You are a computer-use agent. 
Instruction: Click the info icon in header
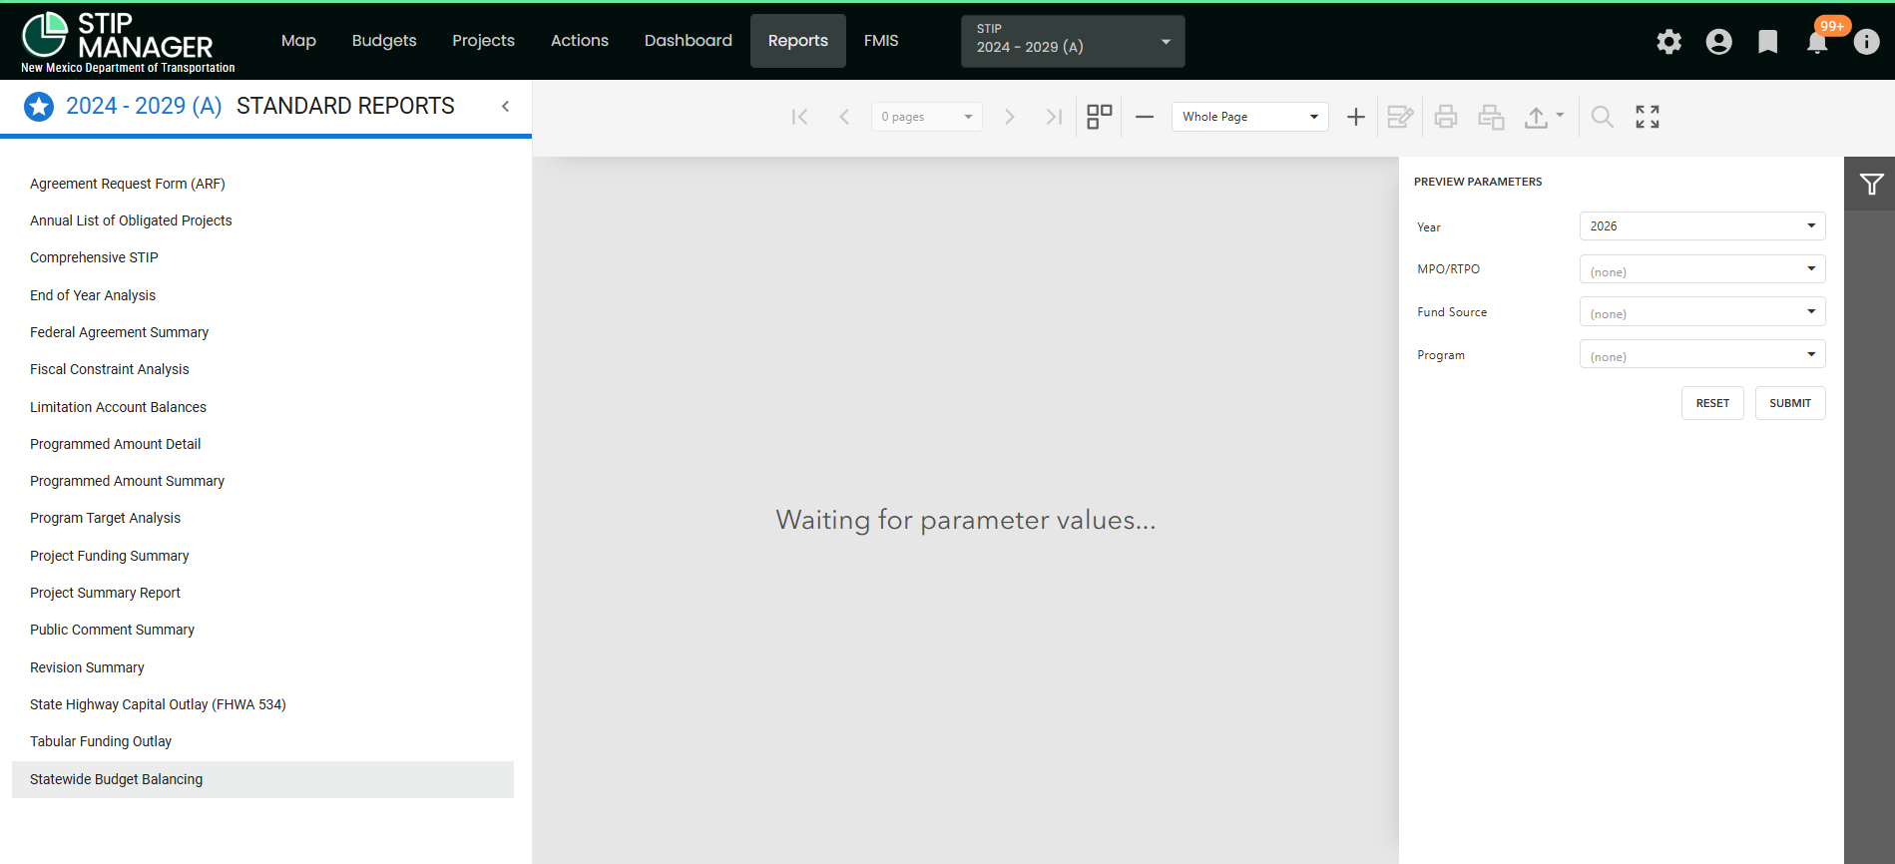click(1866, 41)
